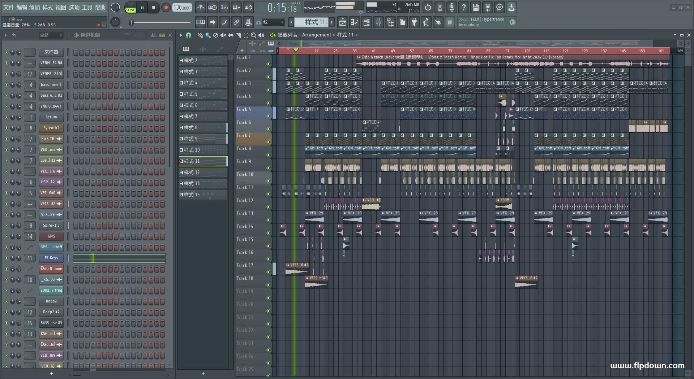
Task: Toggle green mute LED of Serum channel
Action: 6,117
